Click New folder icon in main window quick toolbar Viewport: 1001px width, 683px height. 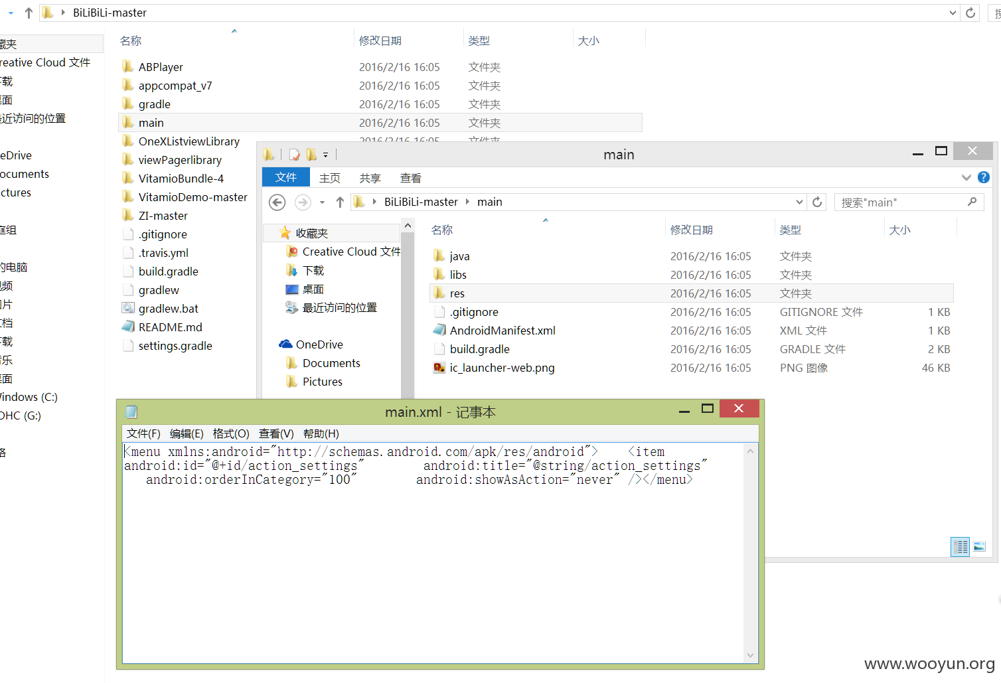click(x=311, y=155)
